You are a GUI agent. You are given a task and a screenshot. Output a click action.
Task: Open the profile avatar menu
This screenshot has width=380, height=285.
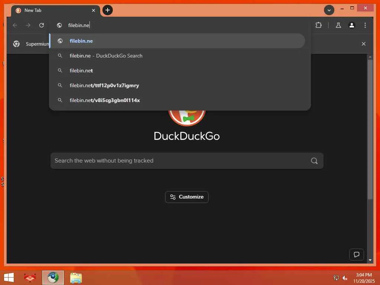352,25
